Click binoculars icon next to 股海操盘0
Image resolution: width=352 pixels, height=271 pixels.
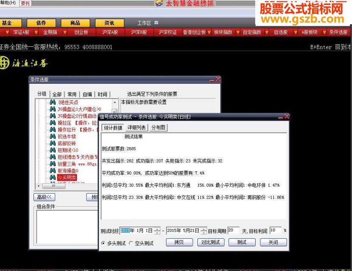pyautogui.click(x=53, y=171)
